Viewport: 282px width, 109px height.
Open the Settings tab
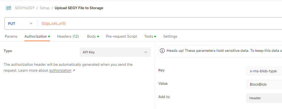(170, 36)
